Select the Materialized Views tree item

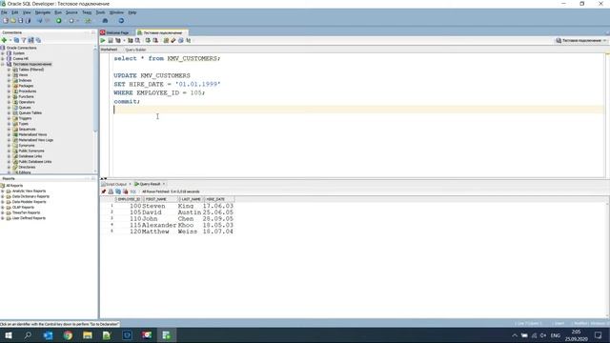coord(32,134)
